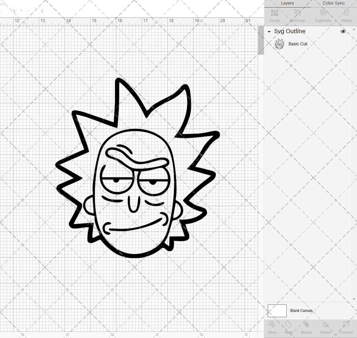Image resolution: width=357 pixels, height=338 pixels.
Task: Collapse the Svg Outline group
Action: (269, 31)
